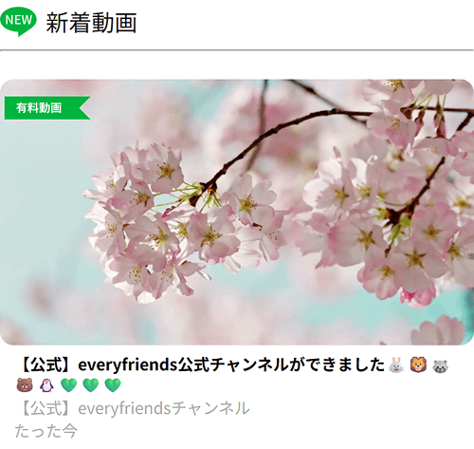Click the horizontal divider under the heading
The width and height of the screenshot is (474, 449).
pyautogui.click(x=237, y=50)
